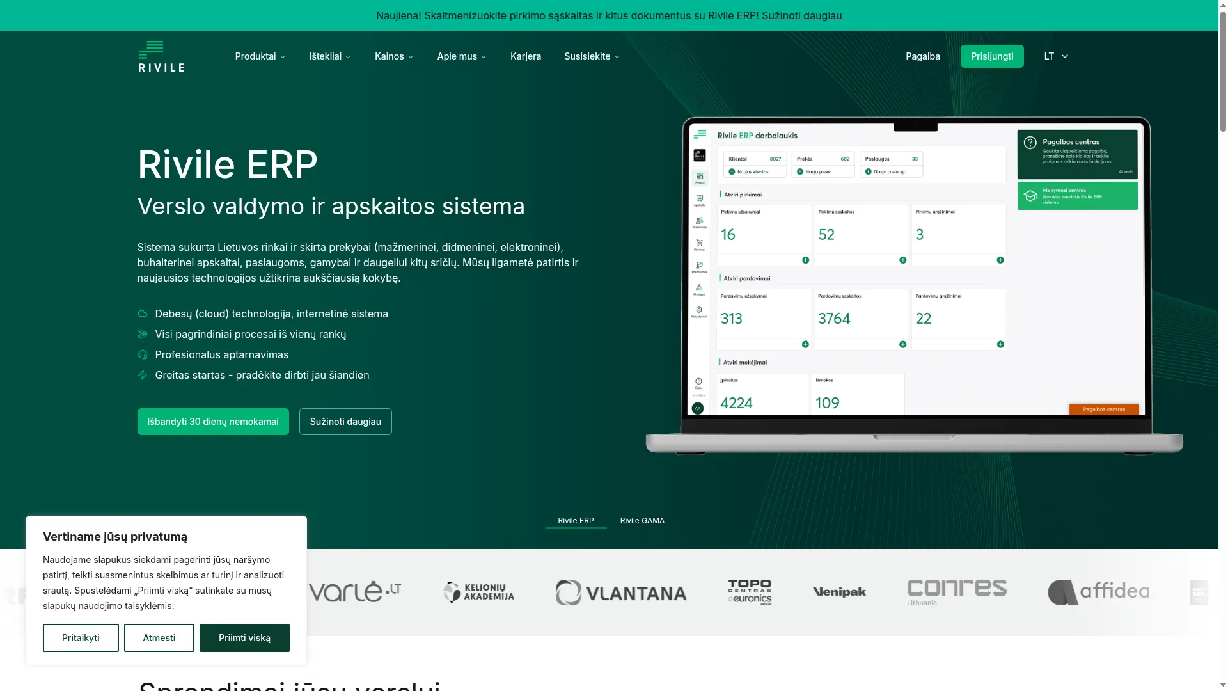Click the Vlantana logo

pyautogui.click(x=621, y=592)
